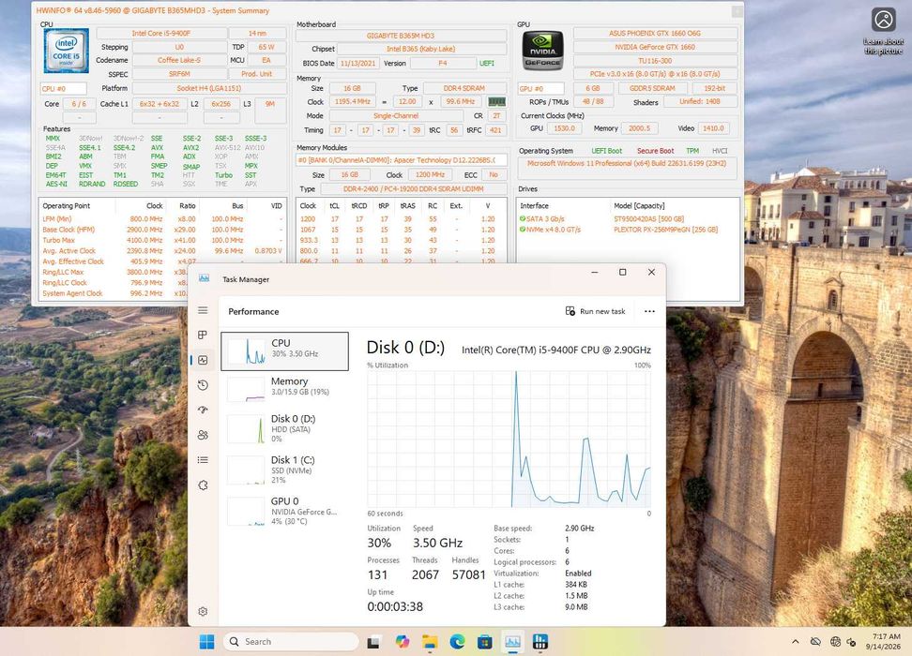912x656 pixels.
Task: Click 'Turbo Max' operating point row
Action: click(161, 240)
